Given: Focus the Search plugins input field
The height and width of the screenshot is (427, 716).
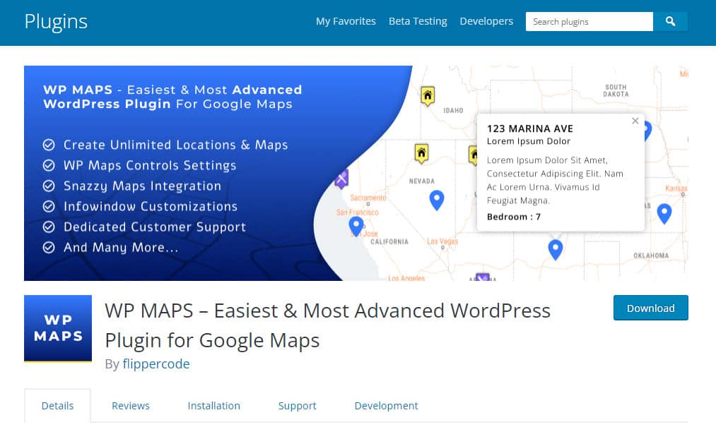Looking at the screenshot, I should coord(589,21).
